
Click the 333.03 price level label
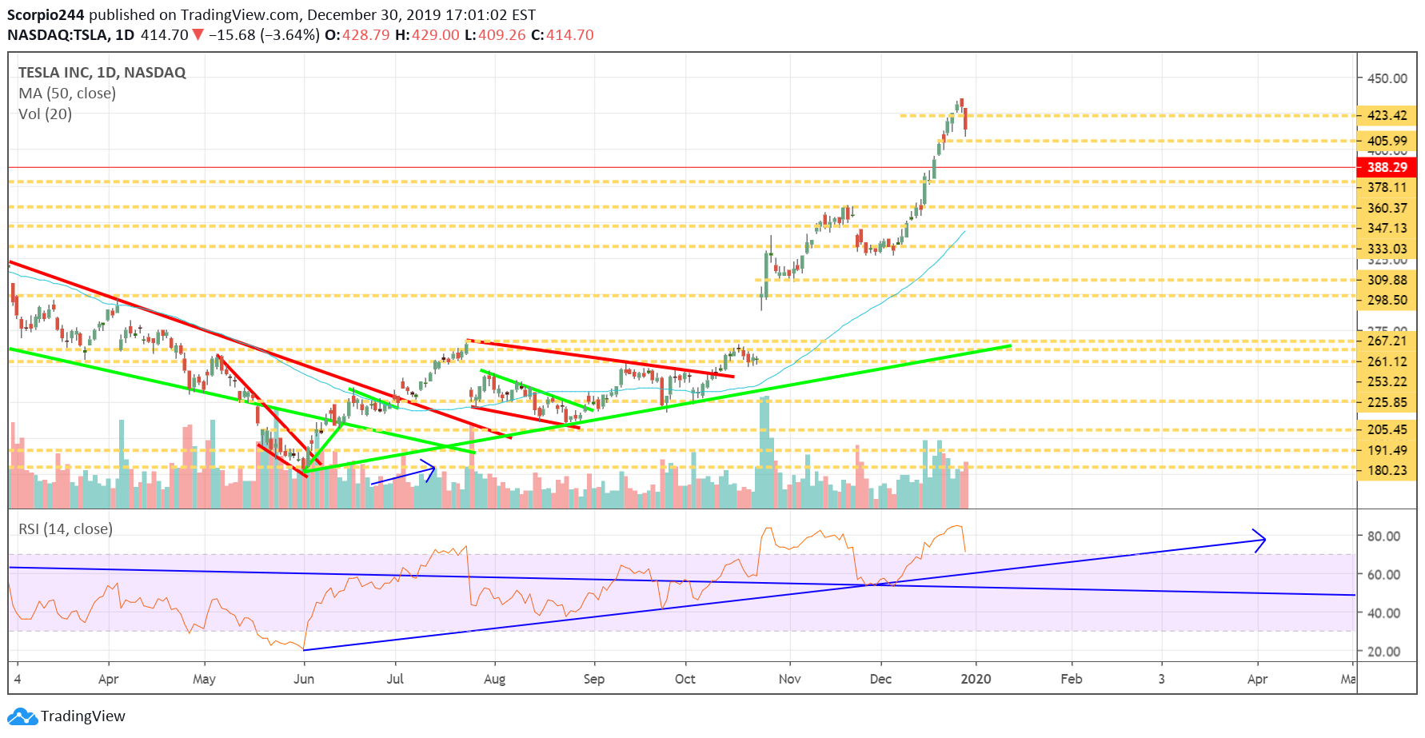click(x=1387, y=249)
